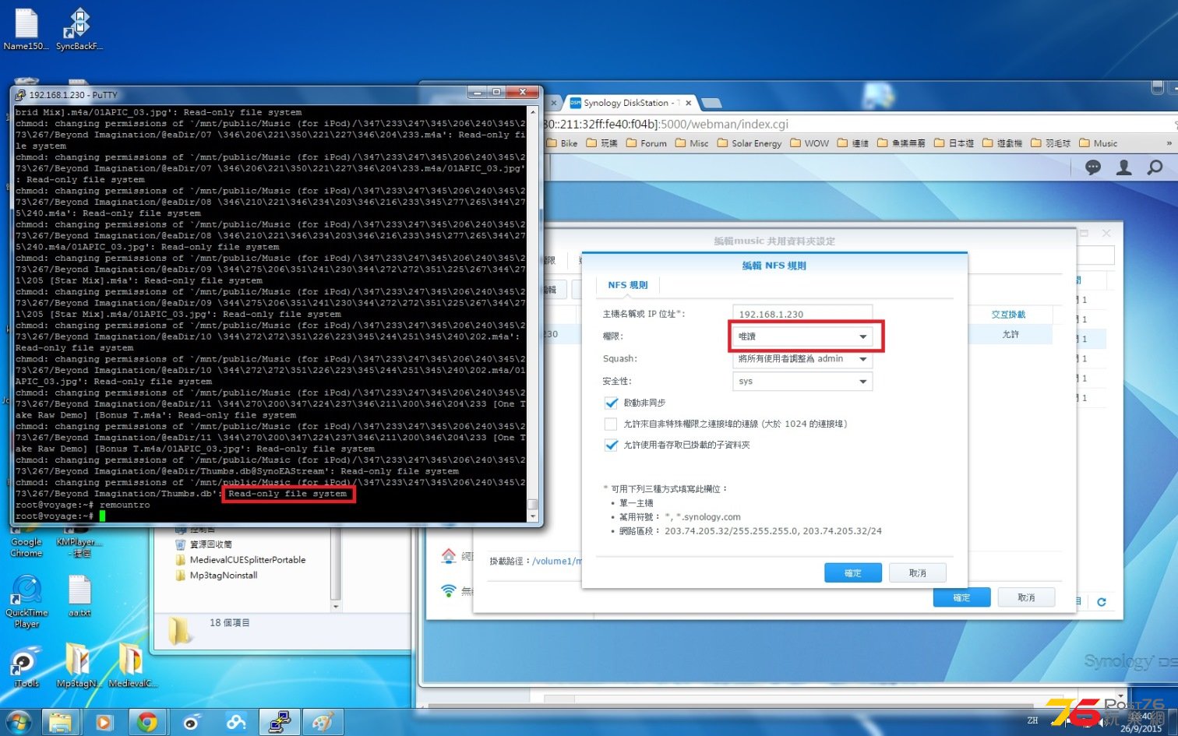The image size is (1178, 736).
Task: Open Name150 desktop file icon
Action: [26, 30]
